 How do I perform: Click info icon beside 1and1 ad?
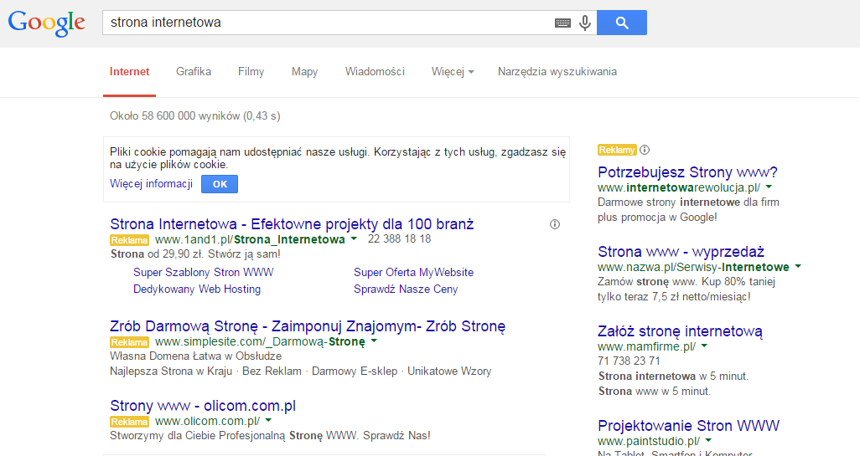point(554,224)
